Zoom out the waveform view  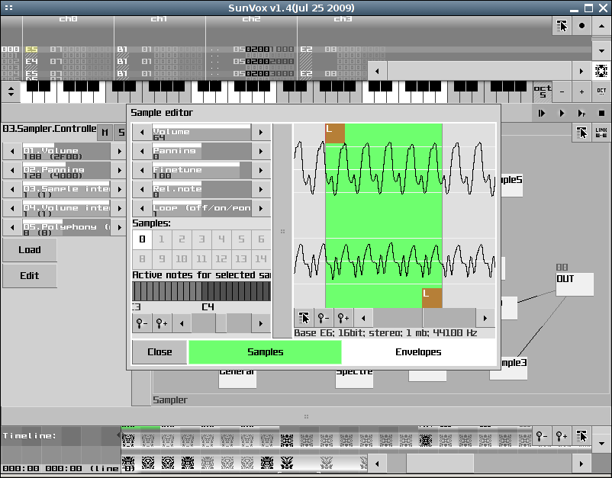point(324,318)
